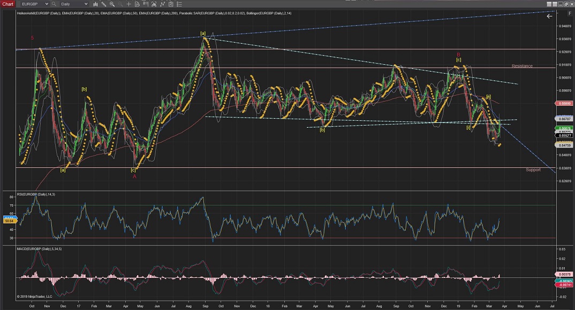Click the red wave B label
This screenshot has height=310, width=575.
pyautogui.click(x=458, y=55)
